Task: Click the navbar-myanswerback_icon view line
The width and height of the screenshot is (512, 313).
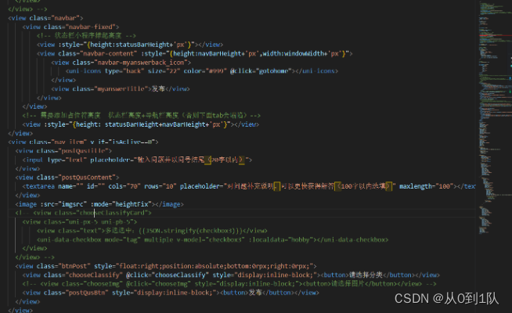Action: [121, 62]
